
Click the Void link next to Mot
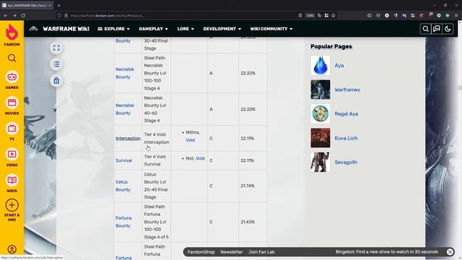point(200,158)
